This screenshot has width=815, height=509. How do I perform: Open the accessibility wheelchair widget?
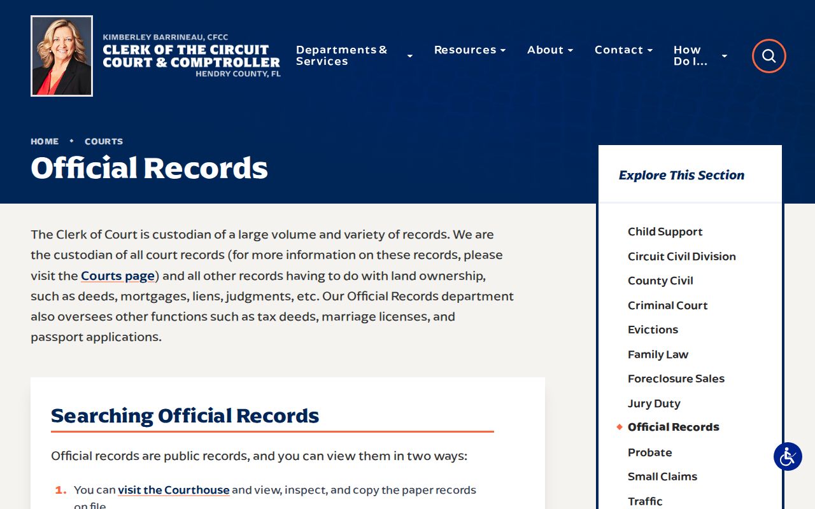point(788,456)
